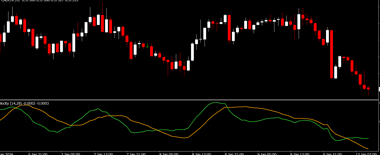Click the 7 Jan 05:00 time label

(x=71, y=154)
